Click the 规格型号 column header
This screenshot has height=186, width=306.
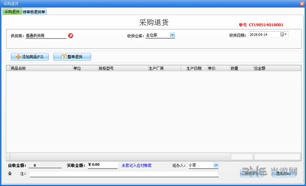coord(123,68)
